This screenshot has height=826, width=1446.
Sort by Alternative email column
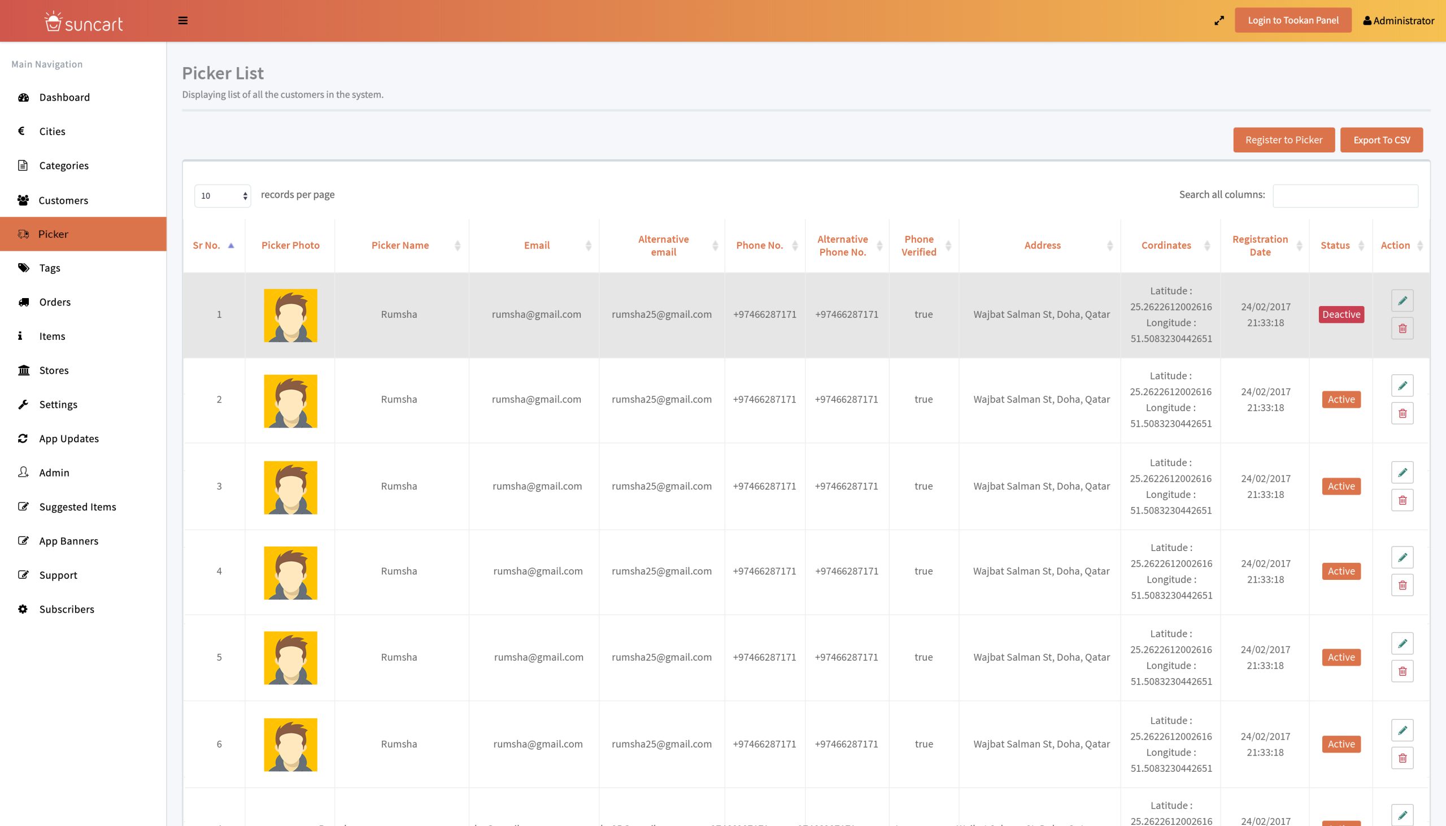pyautogui.click(x=661, y=245)
